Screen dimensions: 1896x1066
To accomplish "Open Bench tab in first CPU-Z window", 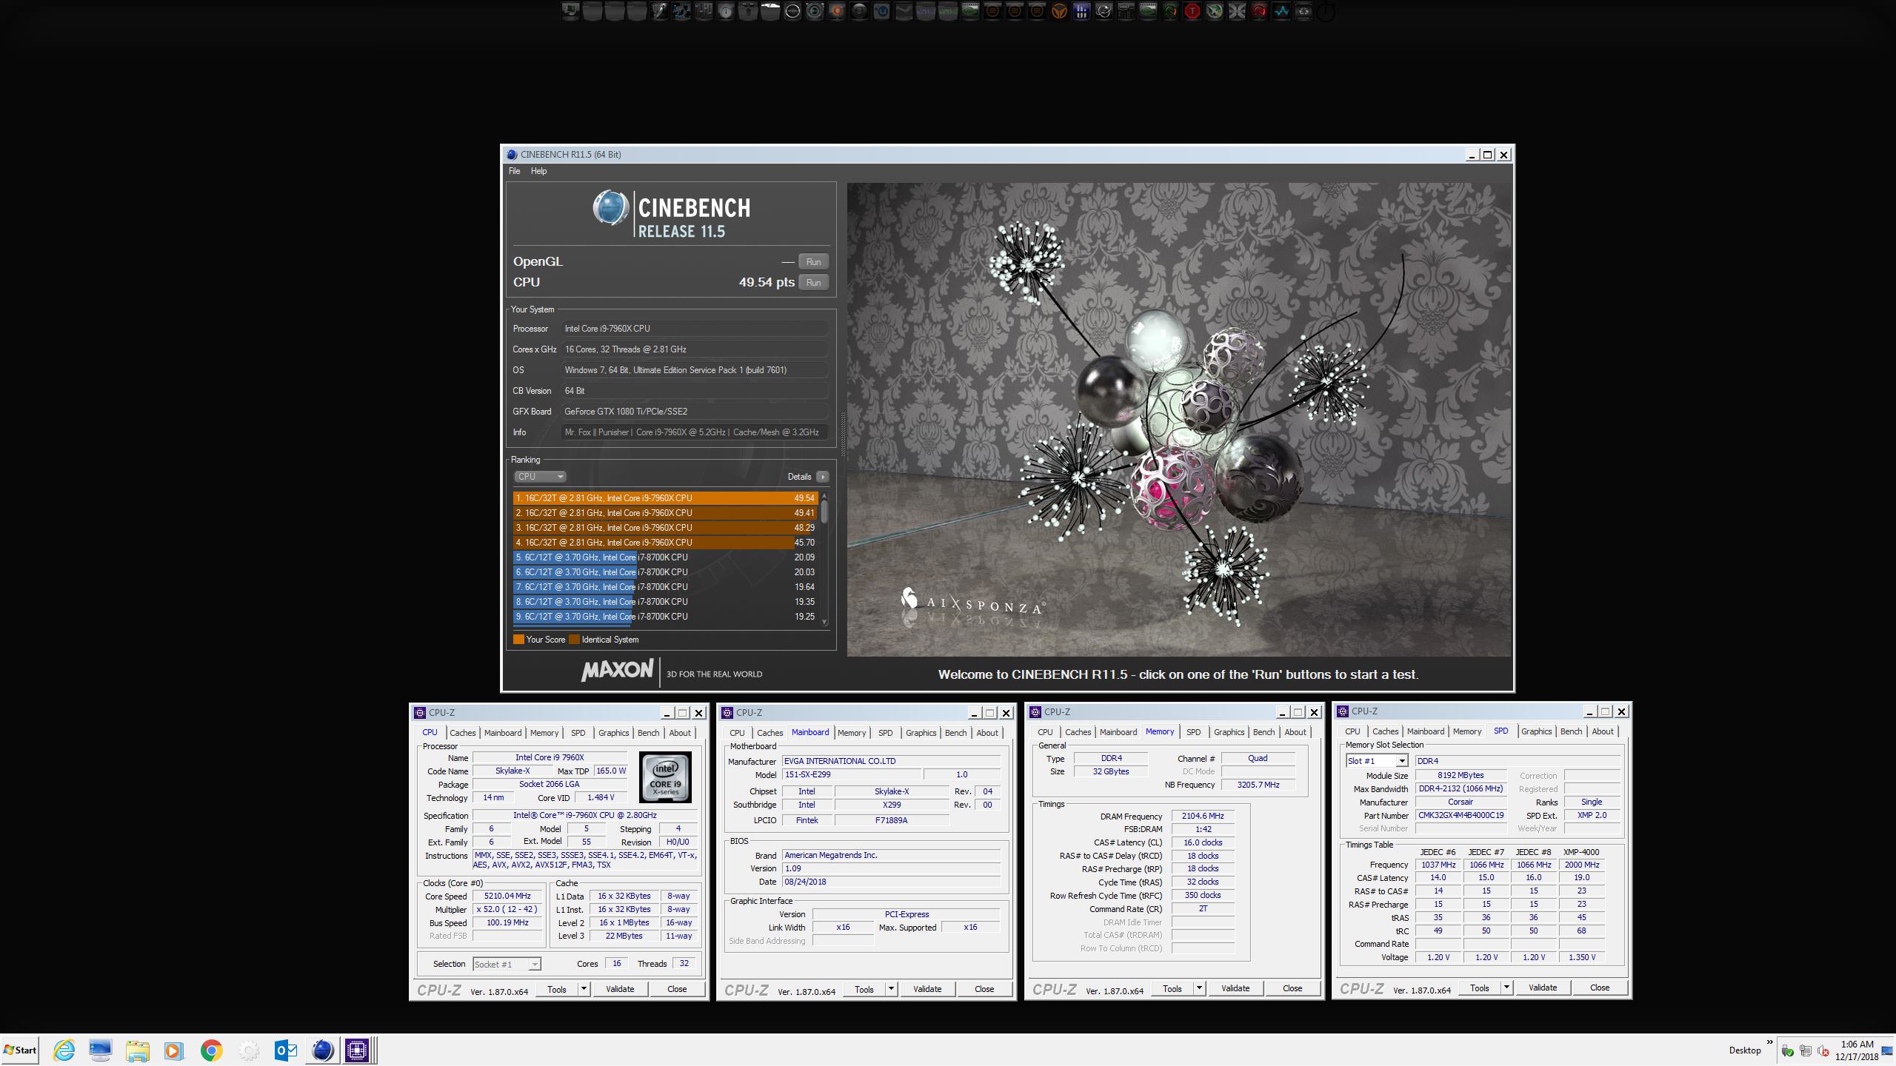I will click(648, 733).
